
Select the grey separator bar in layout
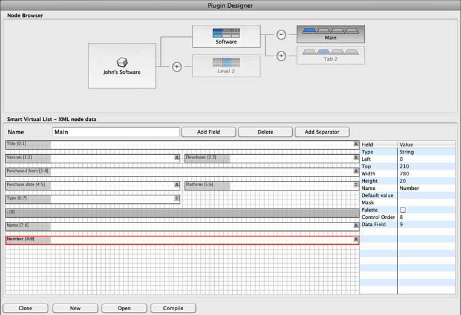pos(181,212)
